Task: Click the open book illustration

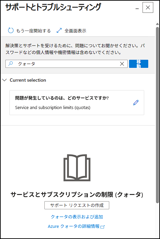Action: tap(77, 168)
